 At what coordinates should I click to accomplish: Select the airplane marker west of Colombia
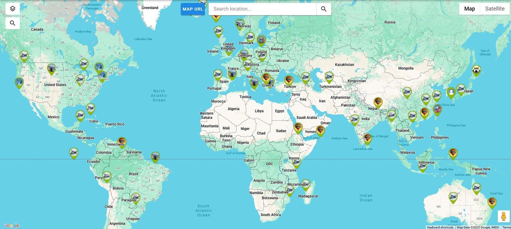[x=74, y=153]
